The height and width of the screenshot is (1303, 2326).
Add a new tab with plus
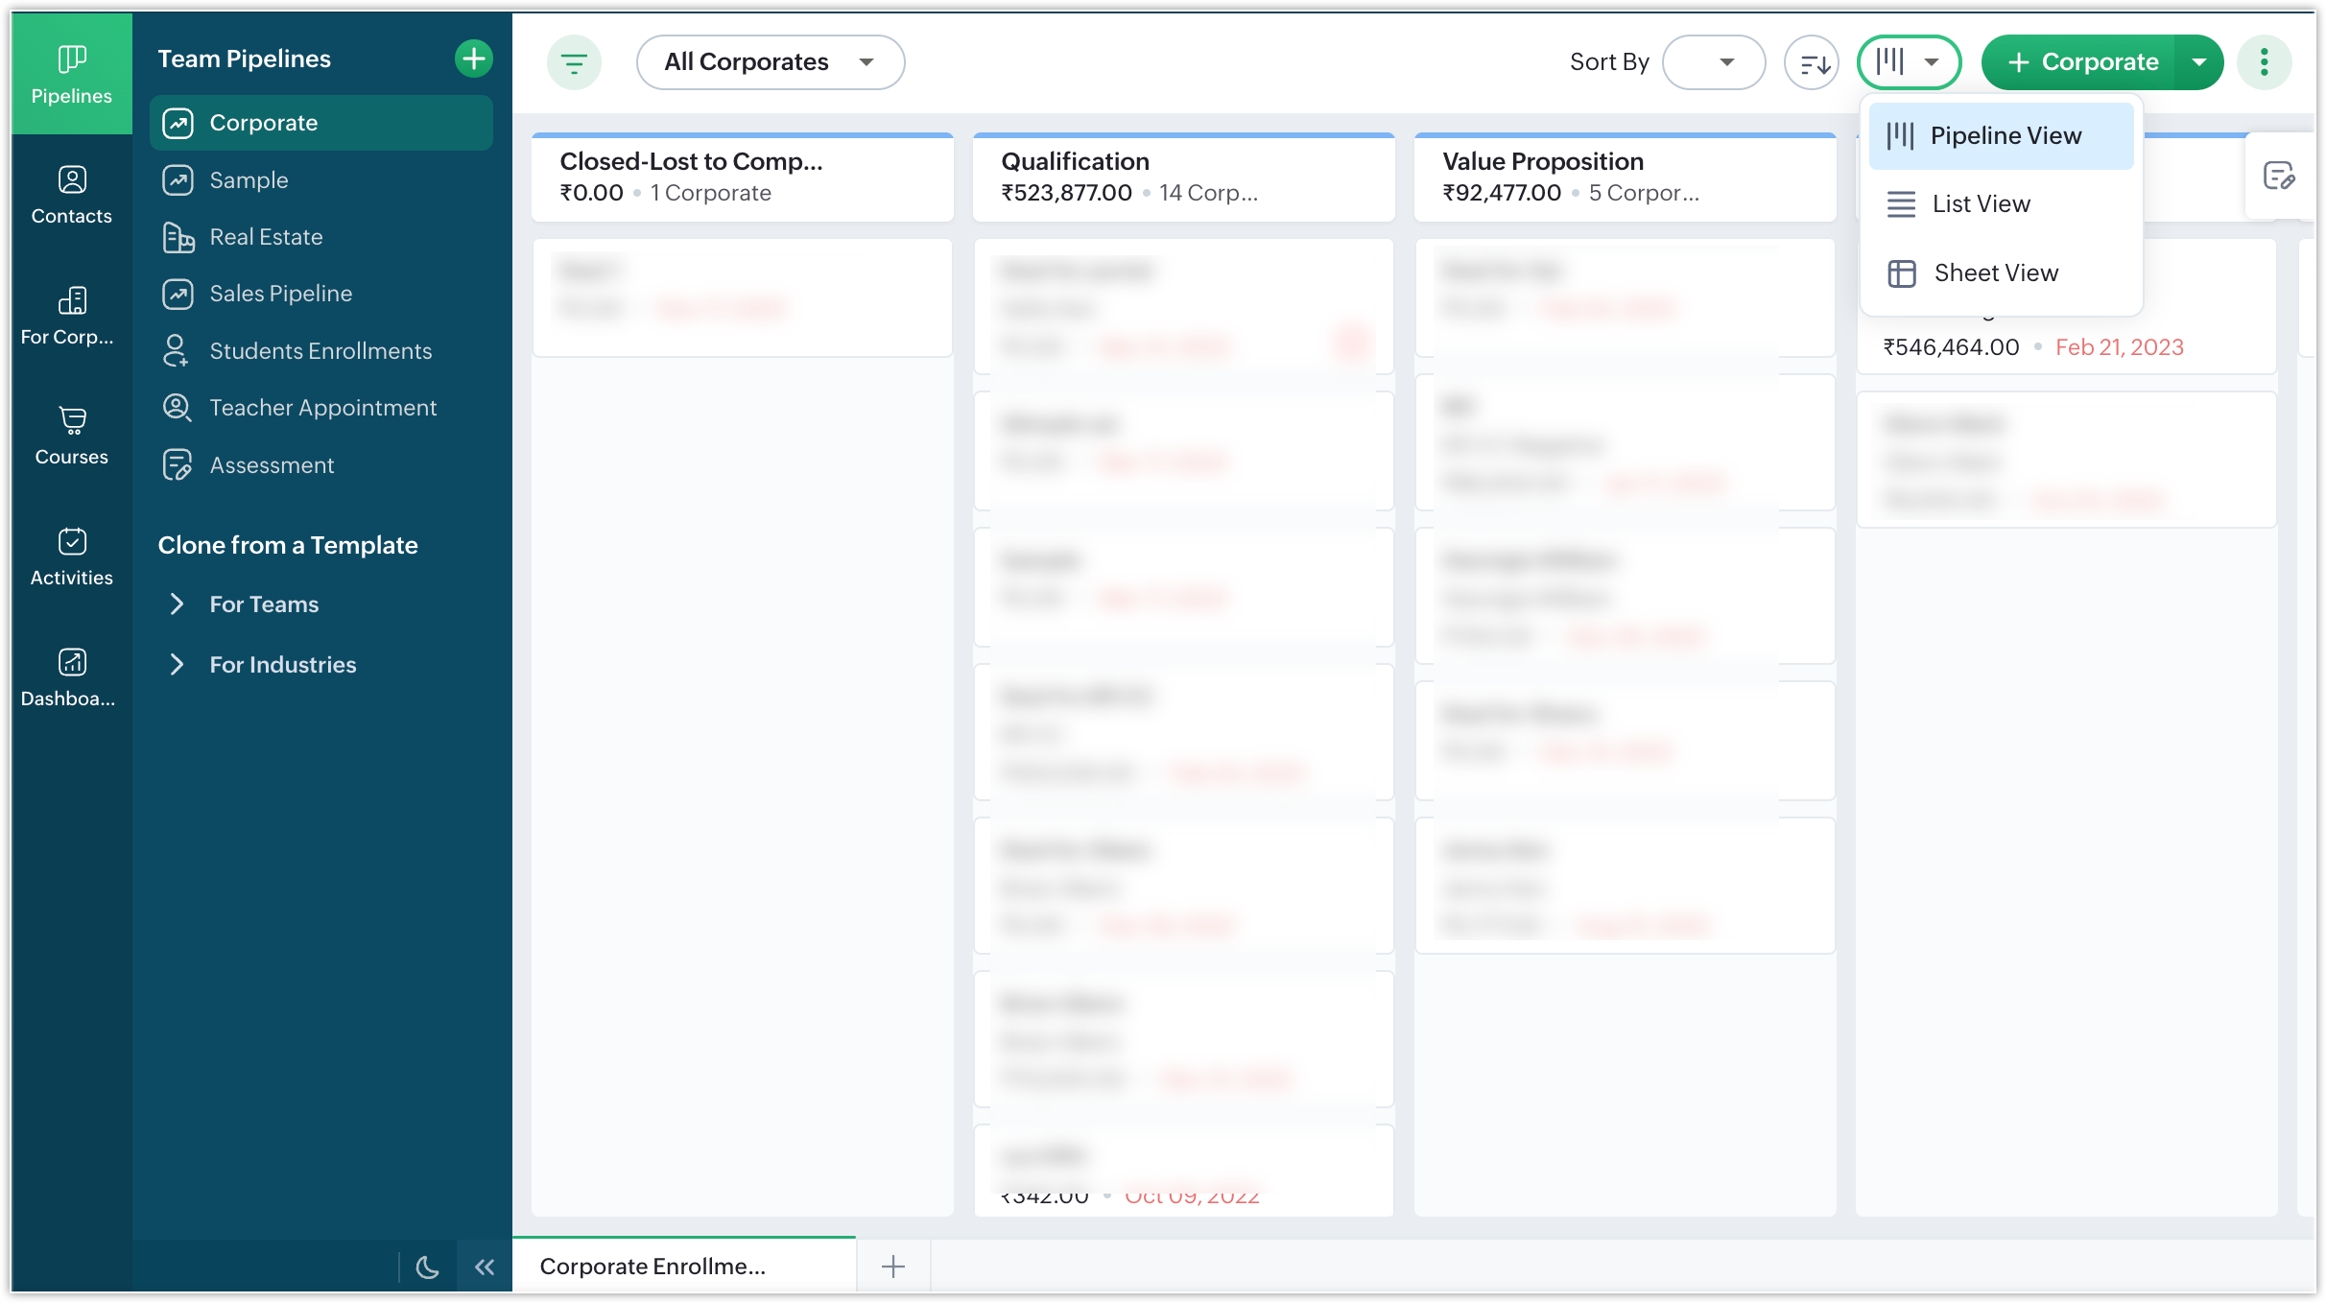coord(892,1267)
